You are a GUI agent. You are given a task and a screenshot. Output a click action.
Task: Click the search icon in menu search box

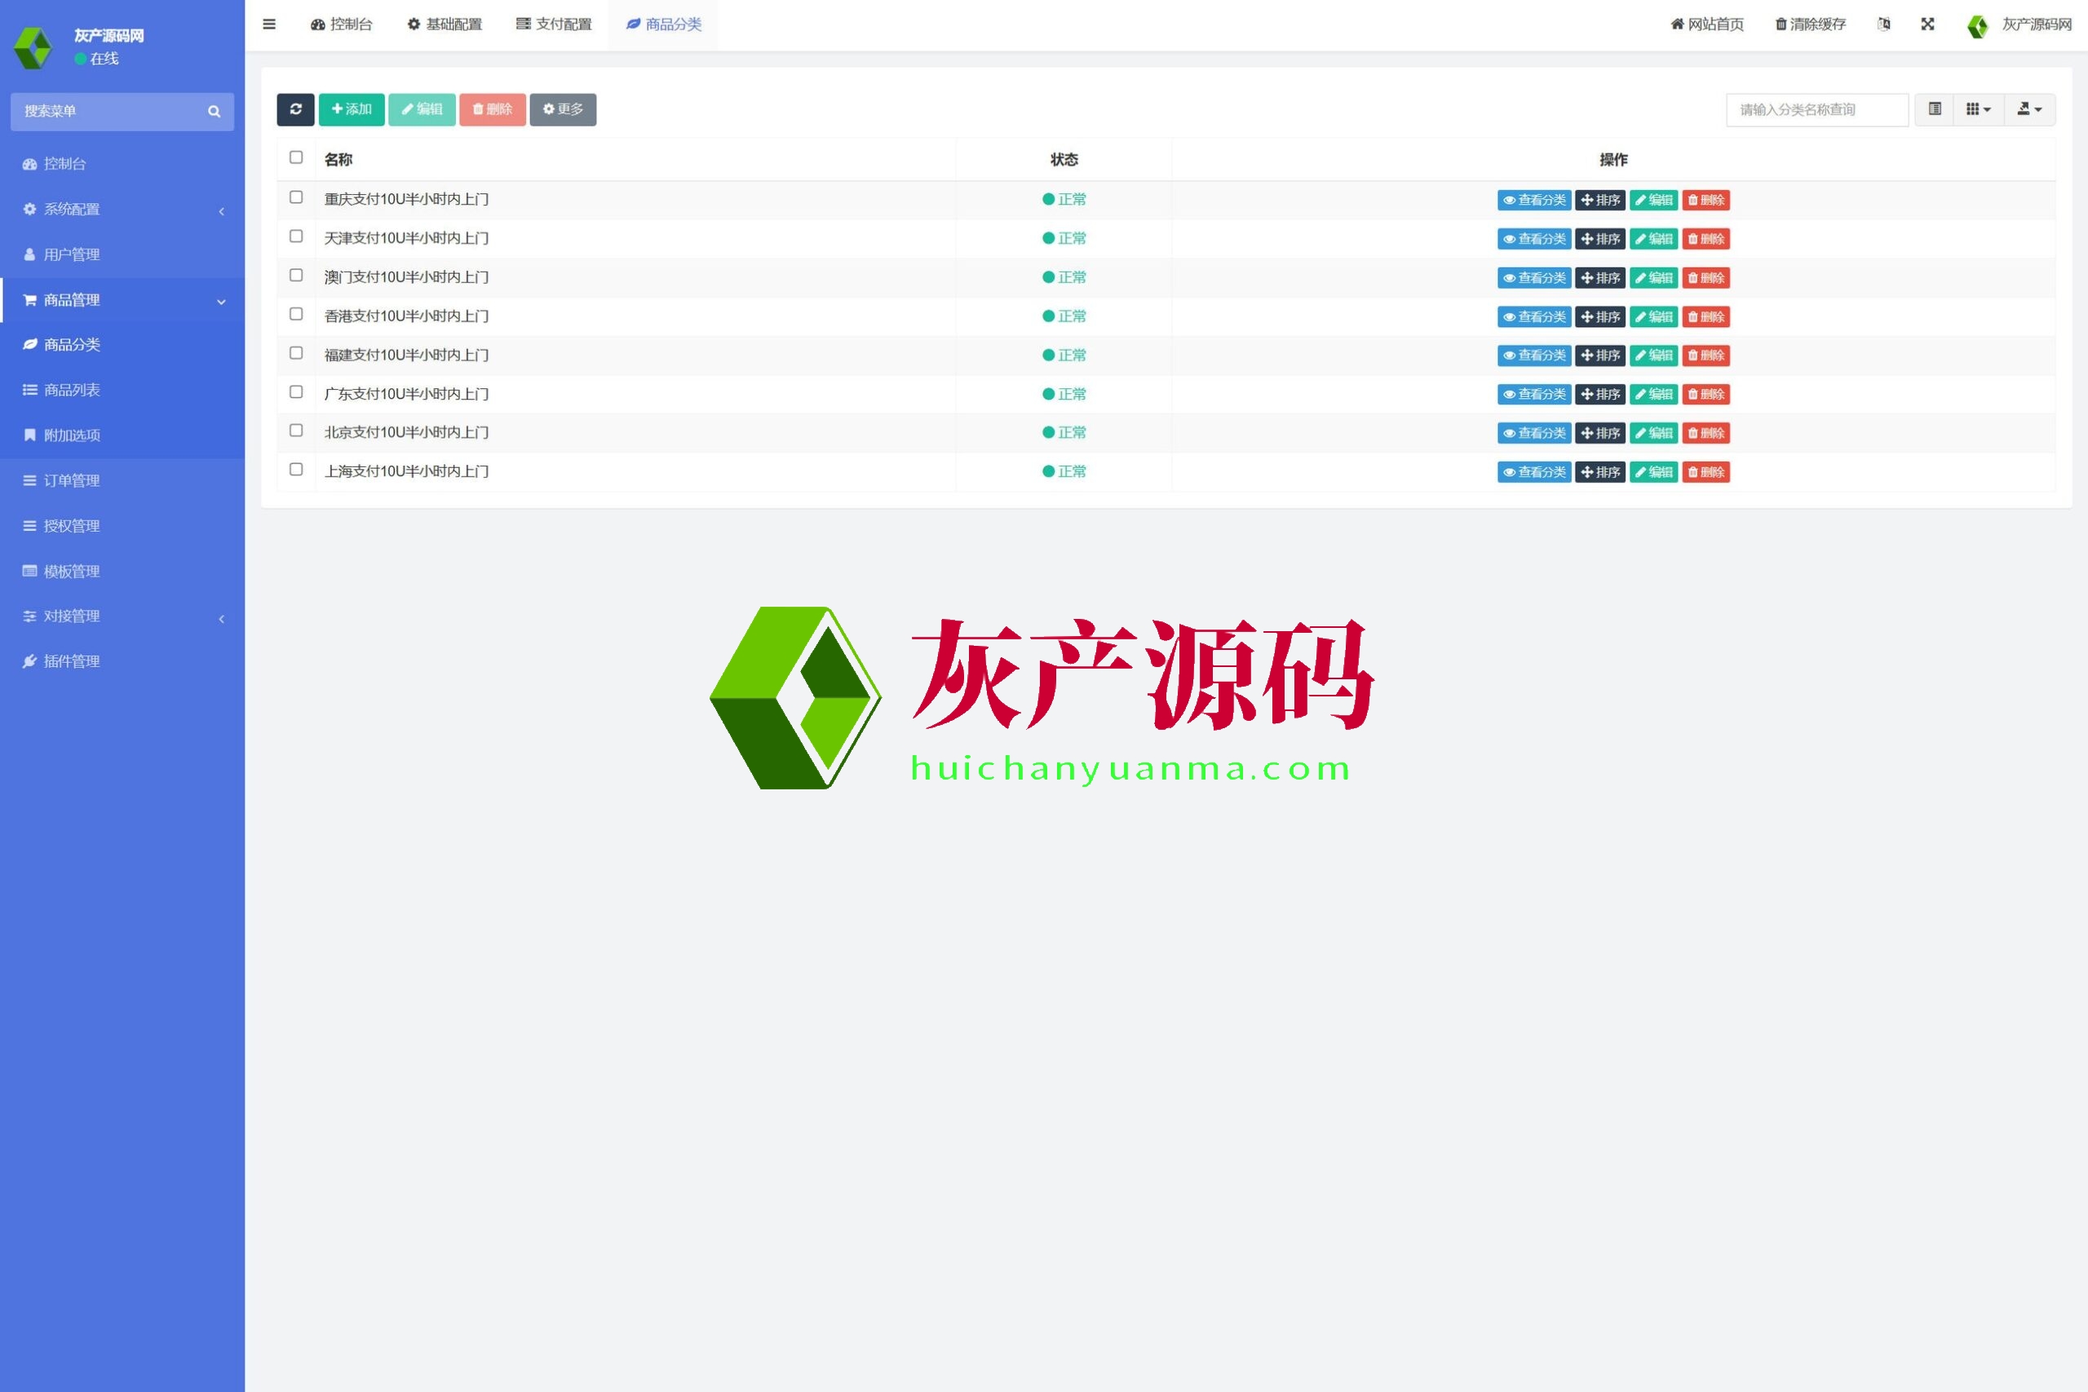tap(214, 112)
